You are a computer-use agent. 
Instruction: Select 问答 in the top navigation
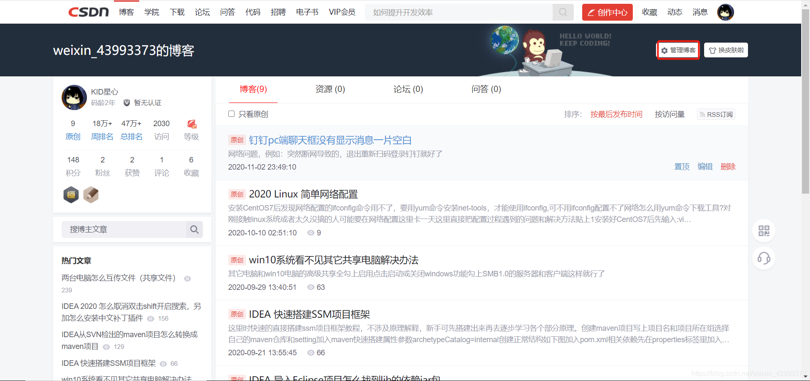click(228, 12)
